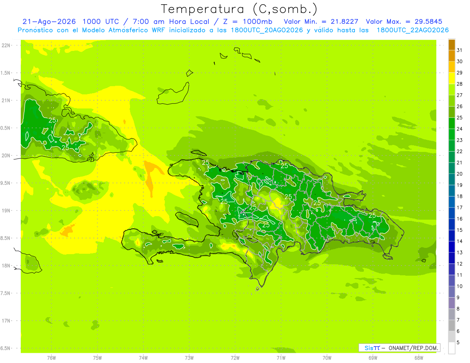
Task: Click blue legend swatch between 16 and 15
Action: point(452,224)
